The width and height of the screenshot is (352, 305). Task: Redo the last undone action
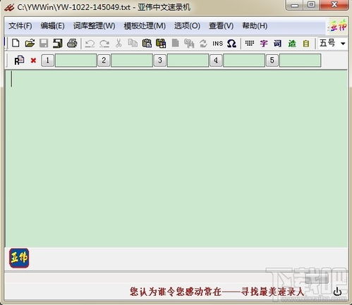click(104, 44)
